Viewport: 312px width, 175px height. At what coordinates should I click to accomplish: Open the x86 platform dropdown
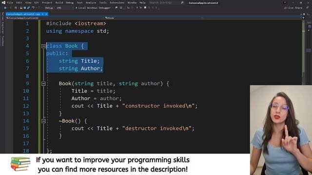[x=65, y=8]
